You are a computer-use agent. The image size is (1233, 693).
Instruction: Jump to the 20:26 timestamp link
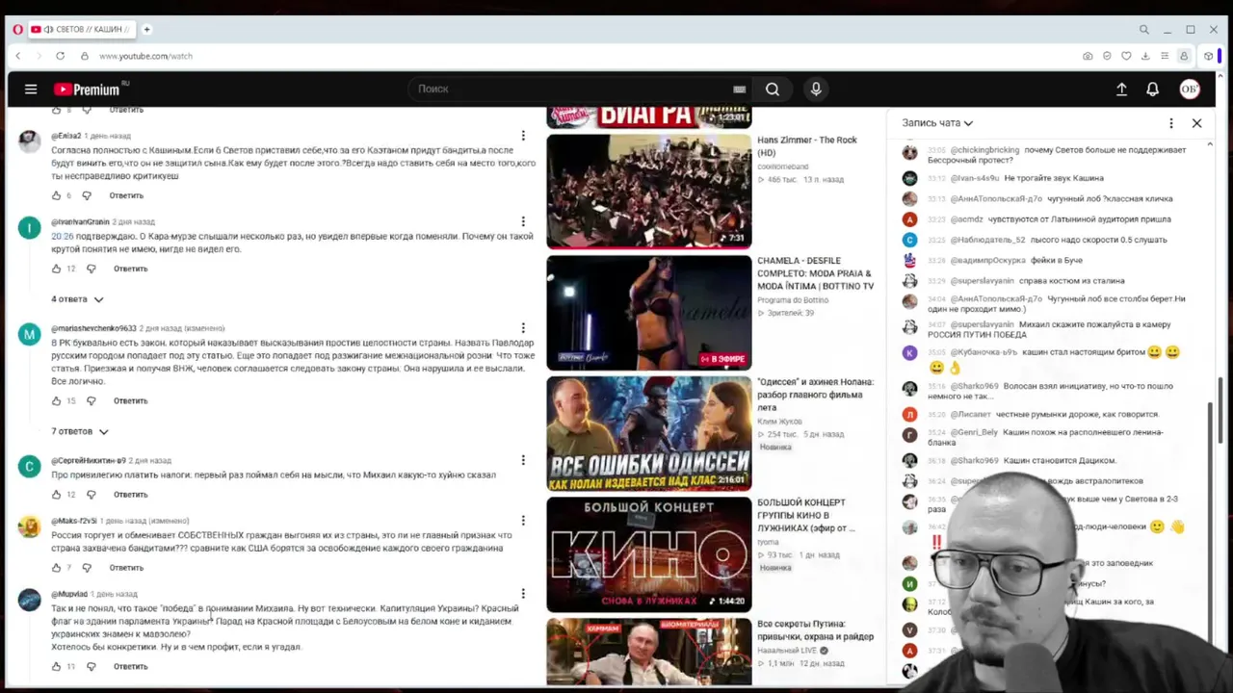pos(62,236)
